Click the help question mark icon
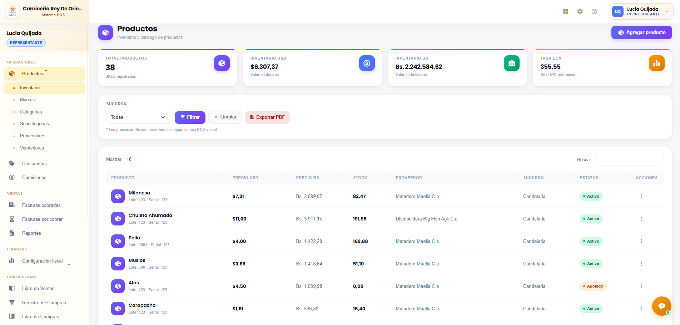The height and width of the screenshot is (325, 680). coord(594,11)
